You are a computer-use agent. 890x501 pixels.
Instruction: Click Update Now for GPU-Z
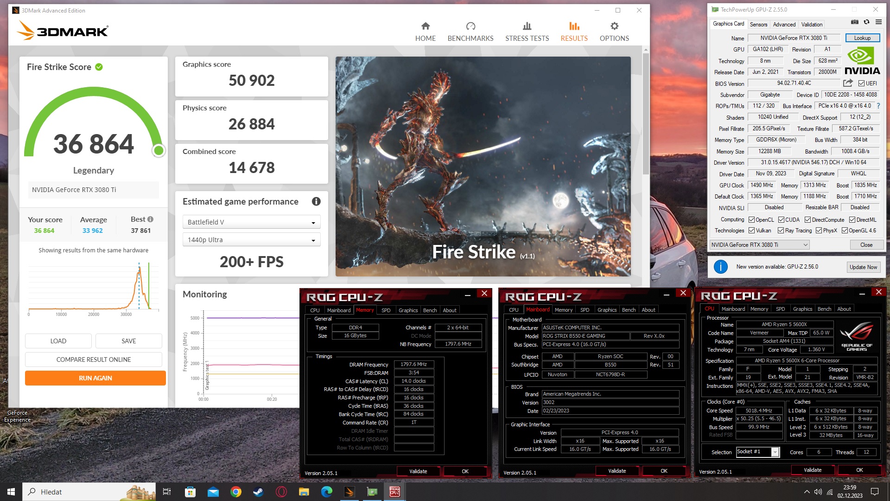[863, 267]
